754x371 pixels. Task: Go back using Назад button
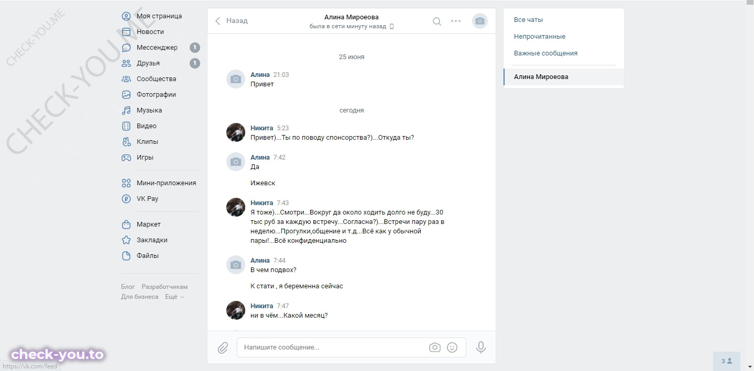pos(231,21)
